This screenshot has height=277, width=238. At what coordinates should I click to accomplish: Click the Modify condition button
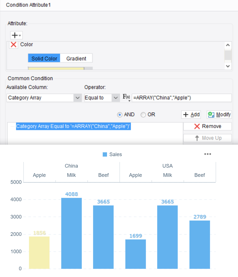click(219, 114)
